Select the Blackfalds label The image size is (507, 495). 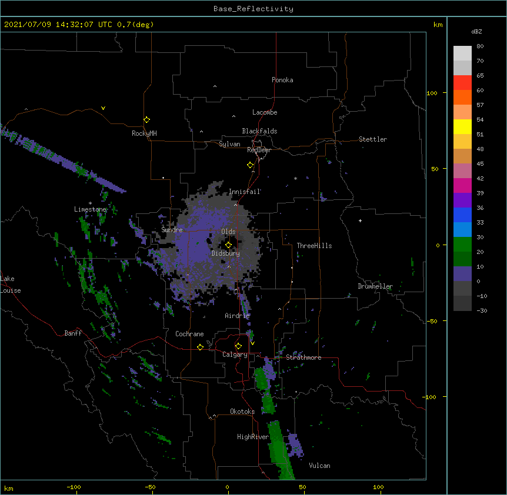(259, 131)
